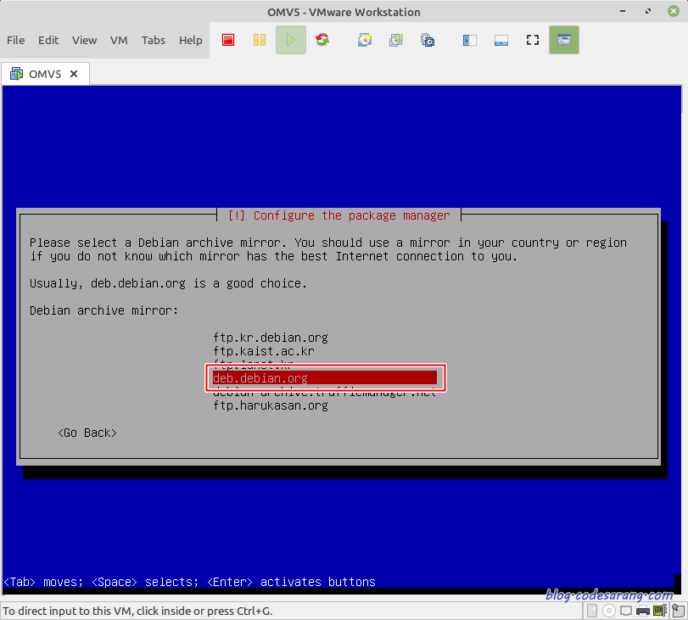Restore the VMware Workstation window size
Image resolution: width=688 pixels, height=620 pixels.
(x=648, y=11)
